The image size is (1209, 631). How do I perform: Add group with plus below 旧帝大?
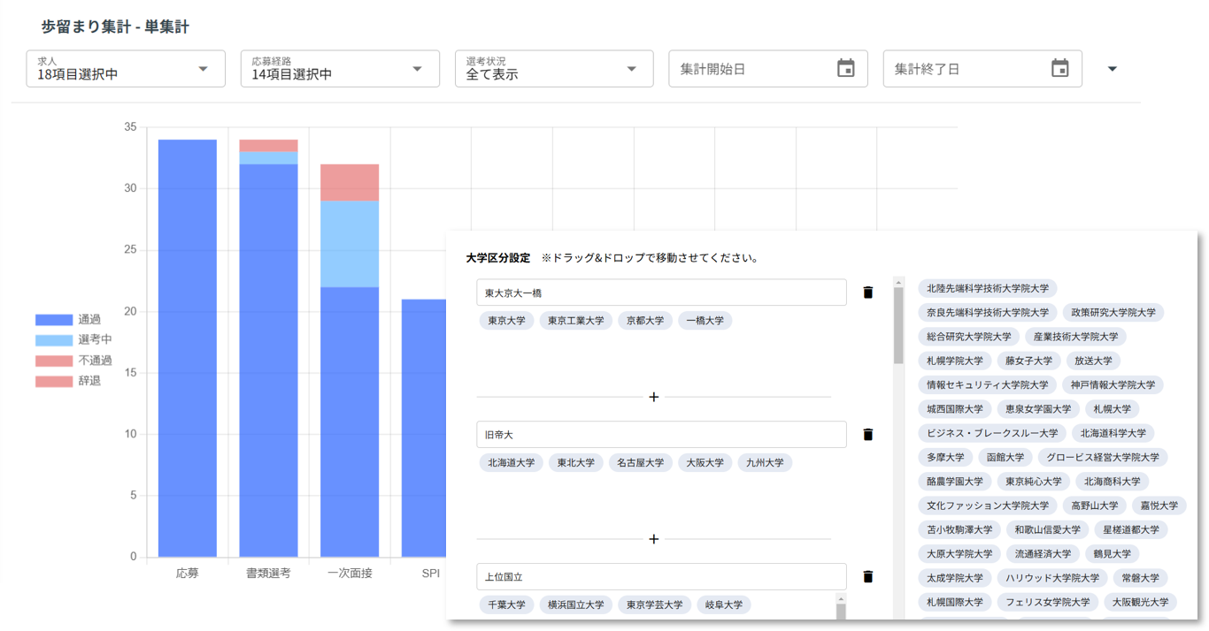pyautogui.click(x=654, y=539)
